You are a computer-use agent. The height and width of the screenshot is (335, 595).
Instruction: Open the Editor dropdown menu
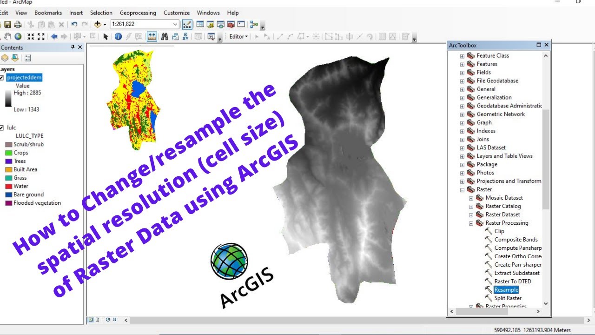(239, 36)
